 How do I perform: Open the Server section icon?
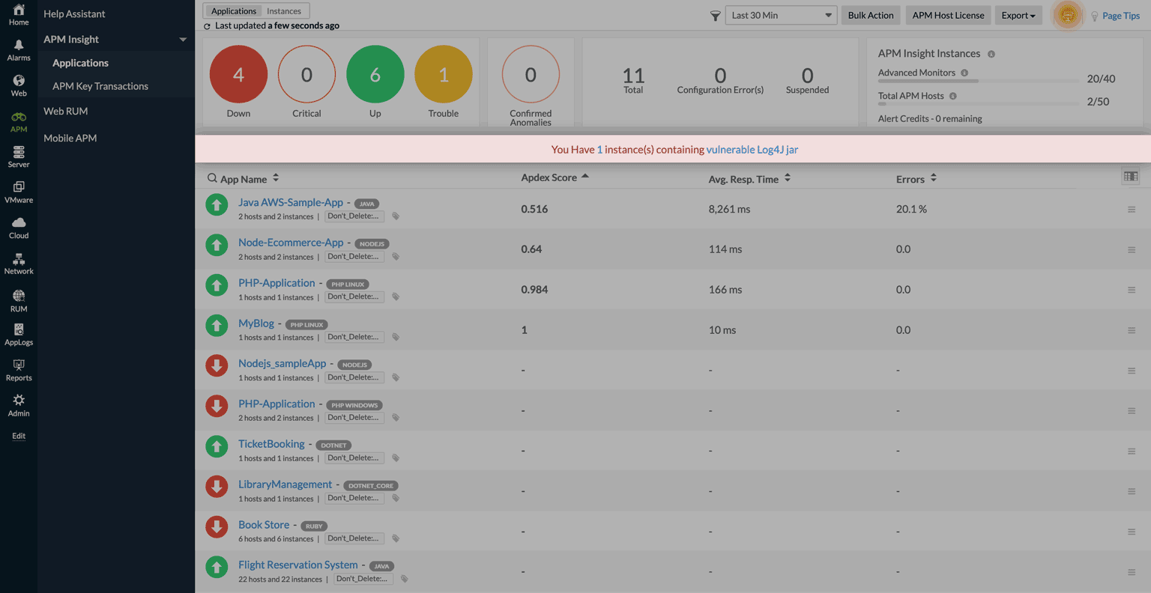19,152
